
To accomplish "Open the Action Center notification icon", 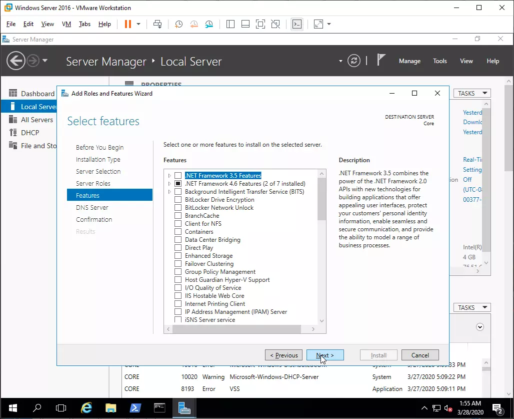I will (x=497, y=408).
